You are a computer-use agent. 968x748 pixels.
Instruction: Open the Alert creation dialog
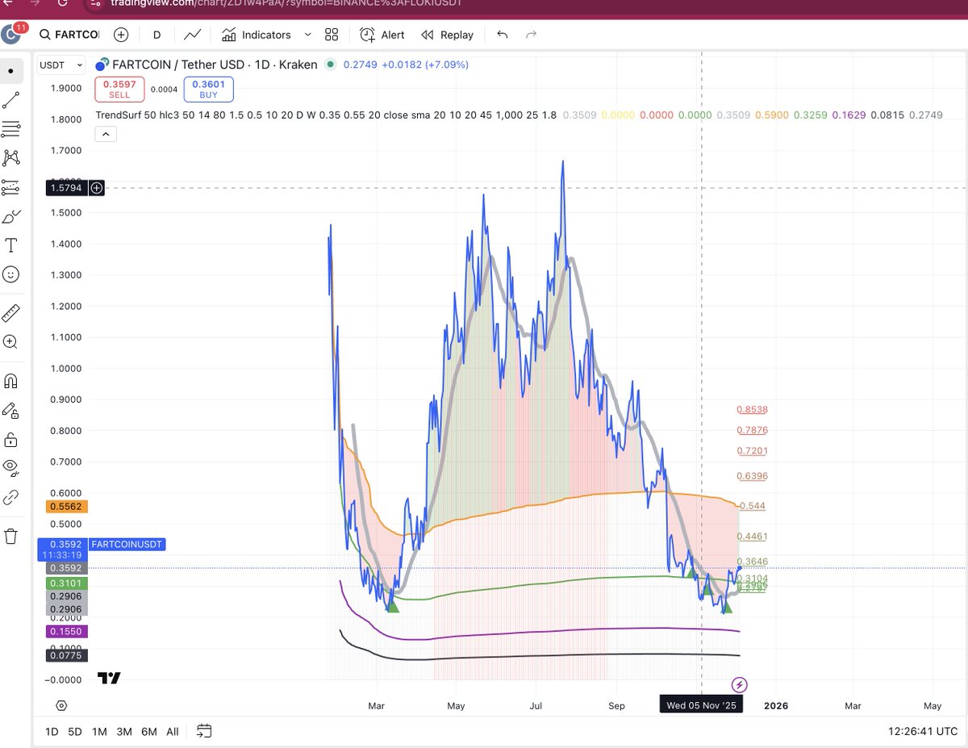coord(381,35)
